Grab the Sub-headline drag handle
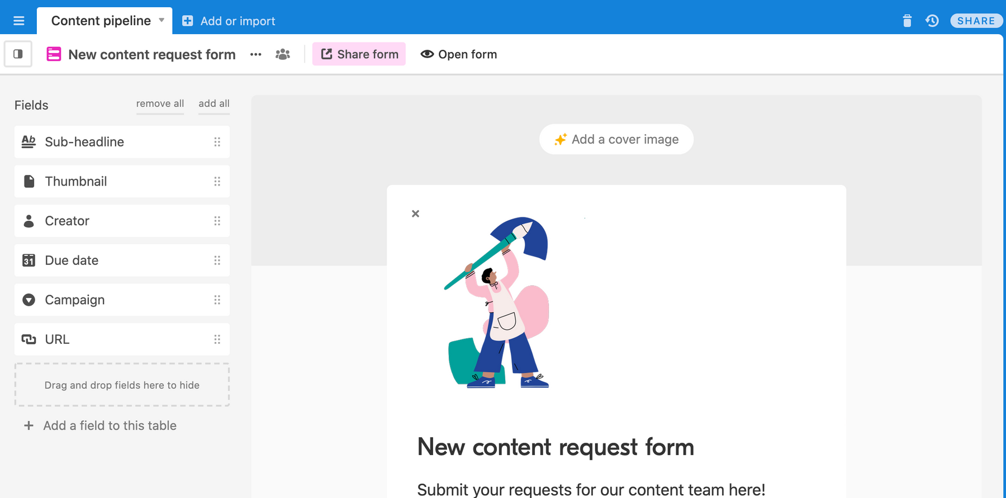This screenshot has height=498, width=1006. coord(217,142)
